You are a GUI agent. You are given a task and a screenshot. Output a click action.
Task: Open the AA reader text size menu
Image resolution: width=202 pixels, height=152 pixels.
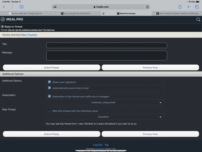tap(55, 7)
